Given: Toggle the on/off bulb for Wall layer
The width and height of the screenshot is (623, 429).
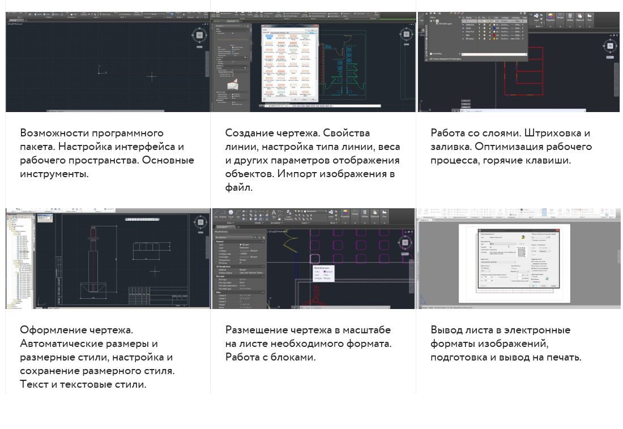Looking at the screenshot, I should click(479, 35).
